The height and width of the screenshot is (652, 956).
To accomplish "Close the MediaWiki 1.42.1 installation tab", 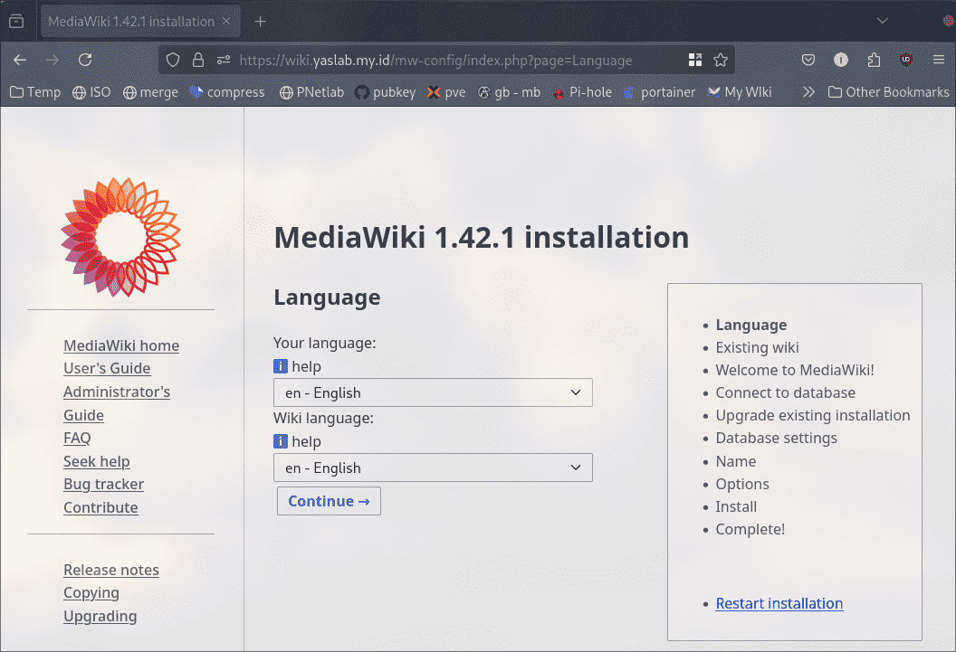I will 226,21.
